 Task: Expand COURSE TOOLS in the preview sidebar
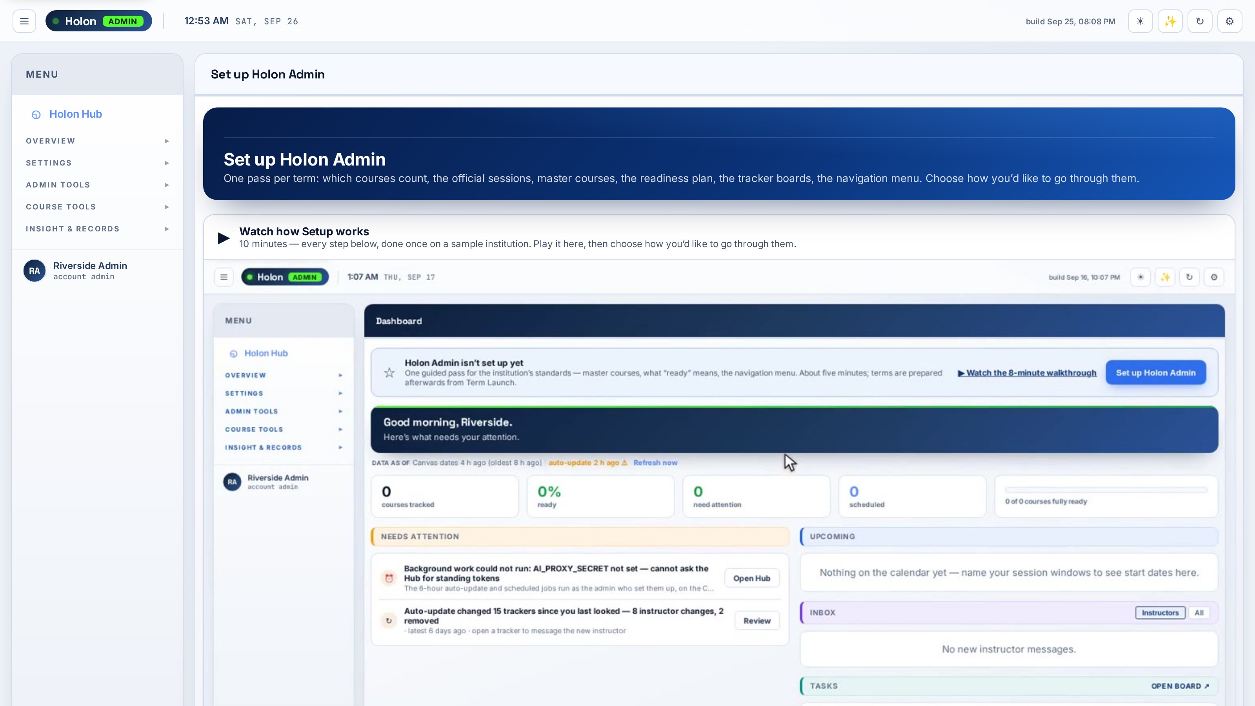pos(284,429)
